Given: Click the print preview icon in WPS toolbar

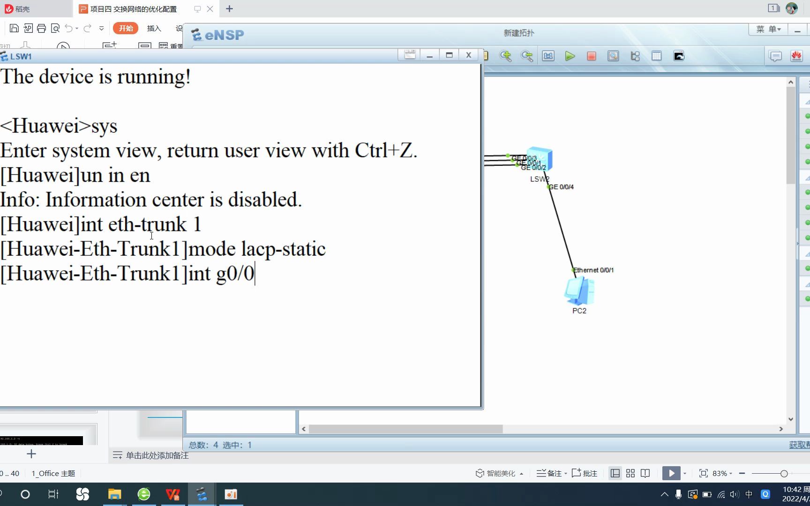Looking at the screenshot, I should (x=55, y=29).
